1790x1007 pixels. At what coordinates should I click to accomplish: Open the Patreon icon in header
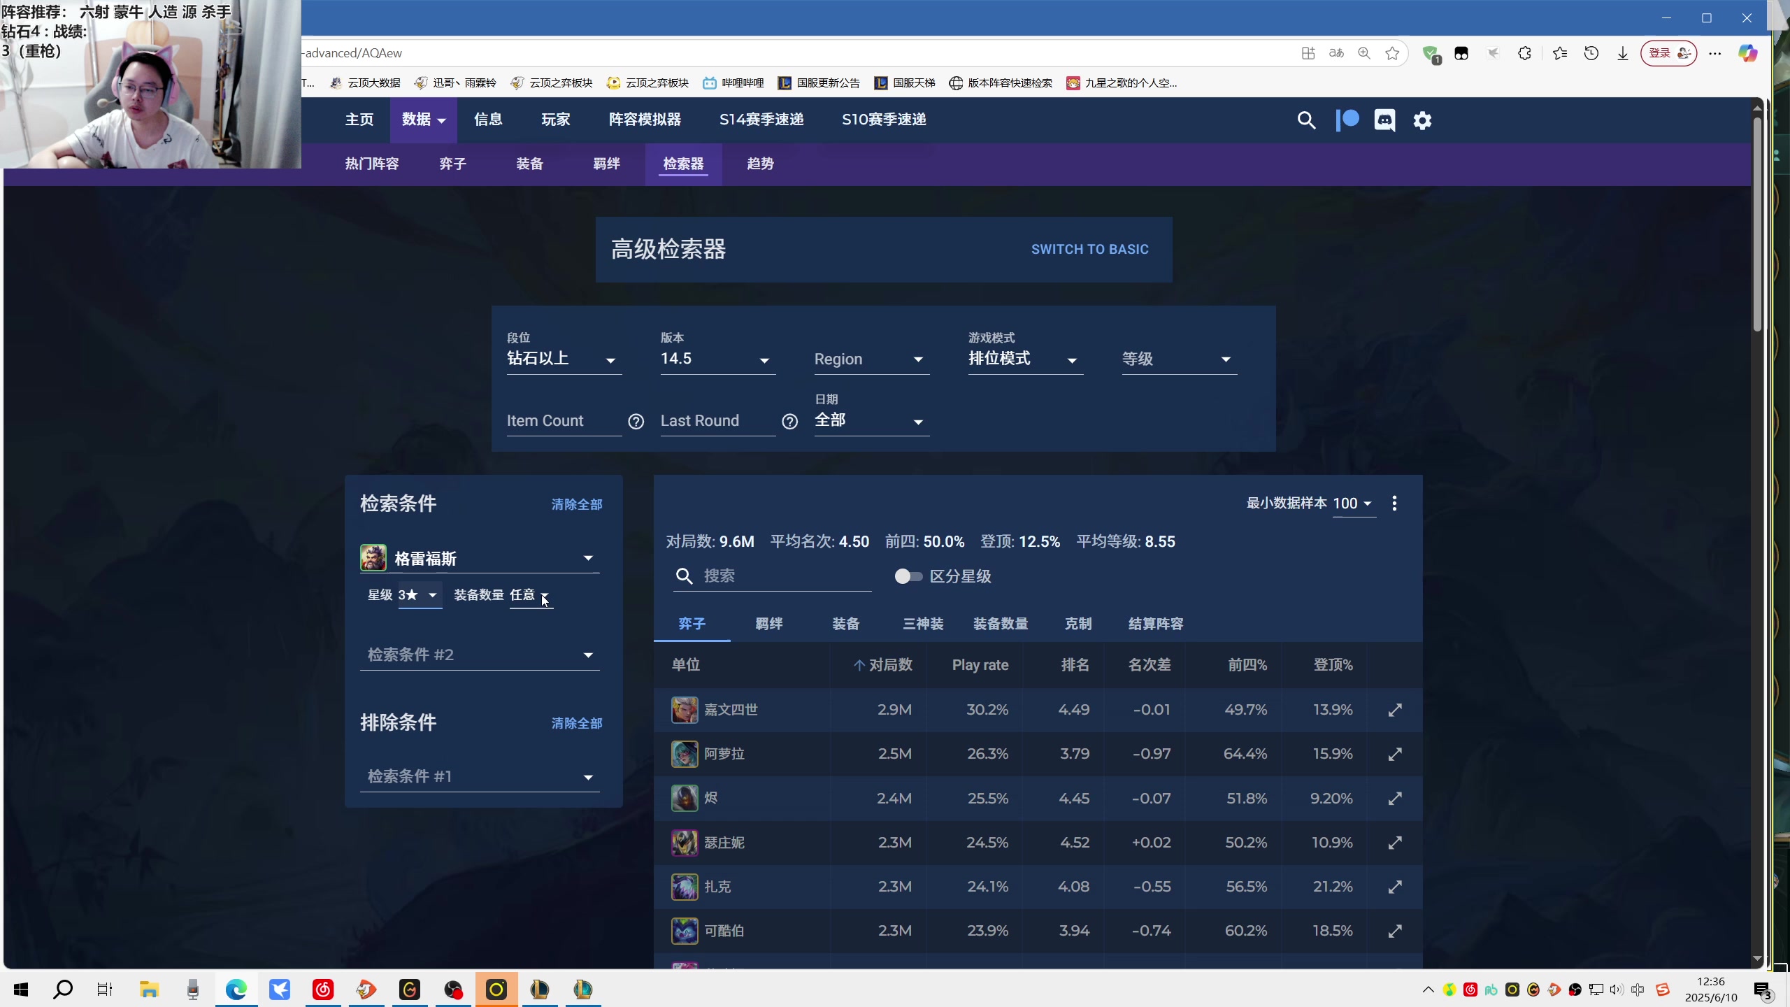[x=1347, y=120]
